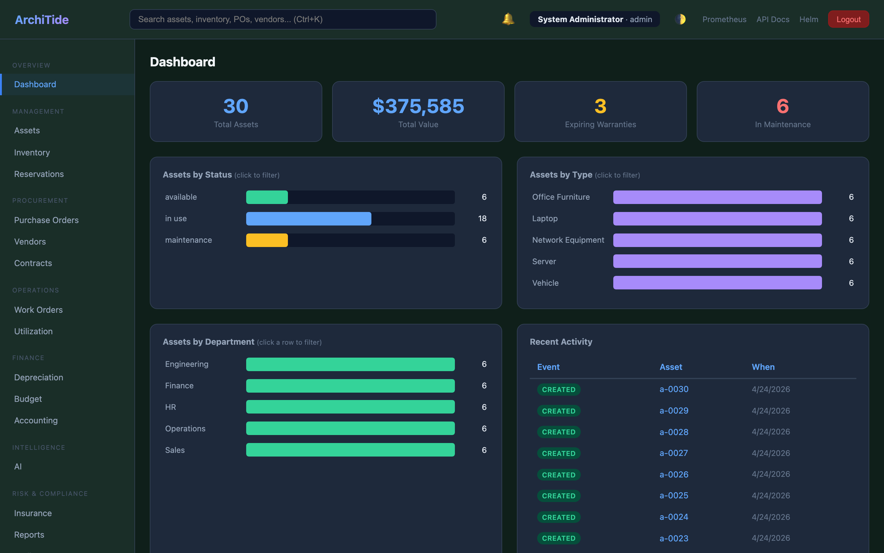The height and width of the screenshot is (553, 884).
Task: Open the Contracts section
Action: coord(33,263)
